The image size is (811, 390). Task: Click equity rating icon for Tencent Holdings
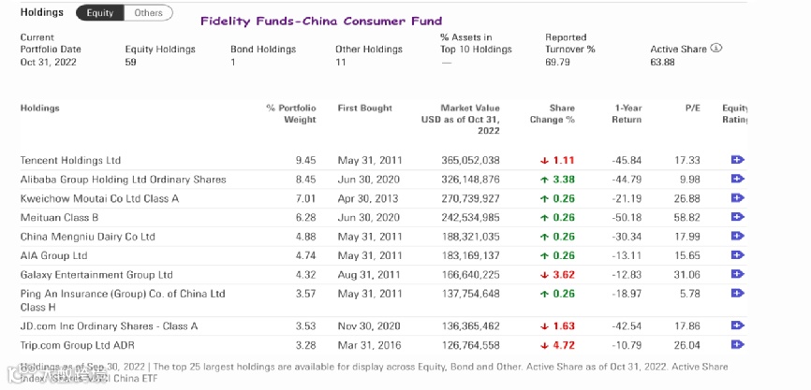[737, 160]
